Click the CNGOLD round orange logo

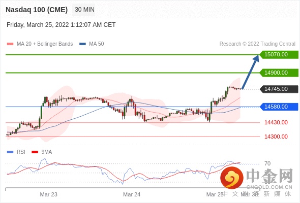click(232, 178)
